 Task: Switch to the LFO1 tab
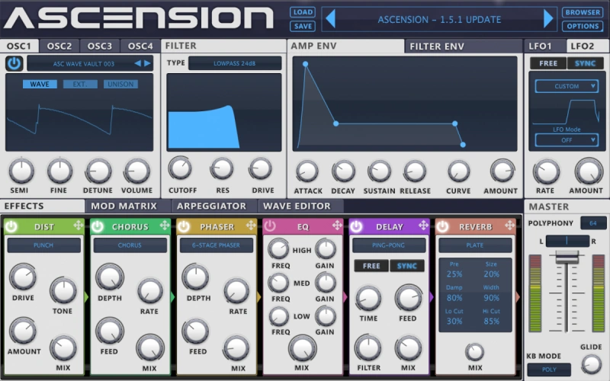pyautogui.click(x=545, y=46)
